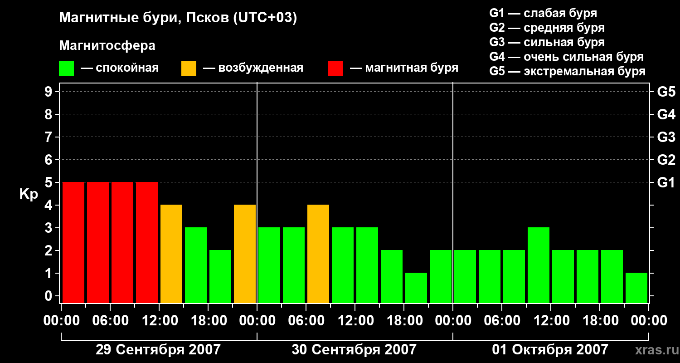Select the Kp 3 bar on 01 Октября
Screen dimensions: 680x363
539,265
